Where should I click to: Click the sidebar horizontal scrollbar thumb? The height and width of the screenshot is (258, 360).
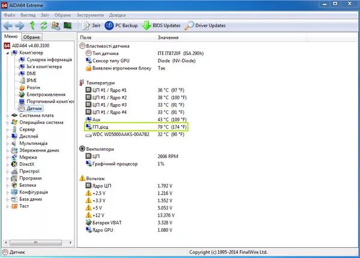35,242
